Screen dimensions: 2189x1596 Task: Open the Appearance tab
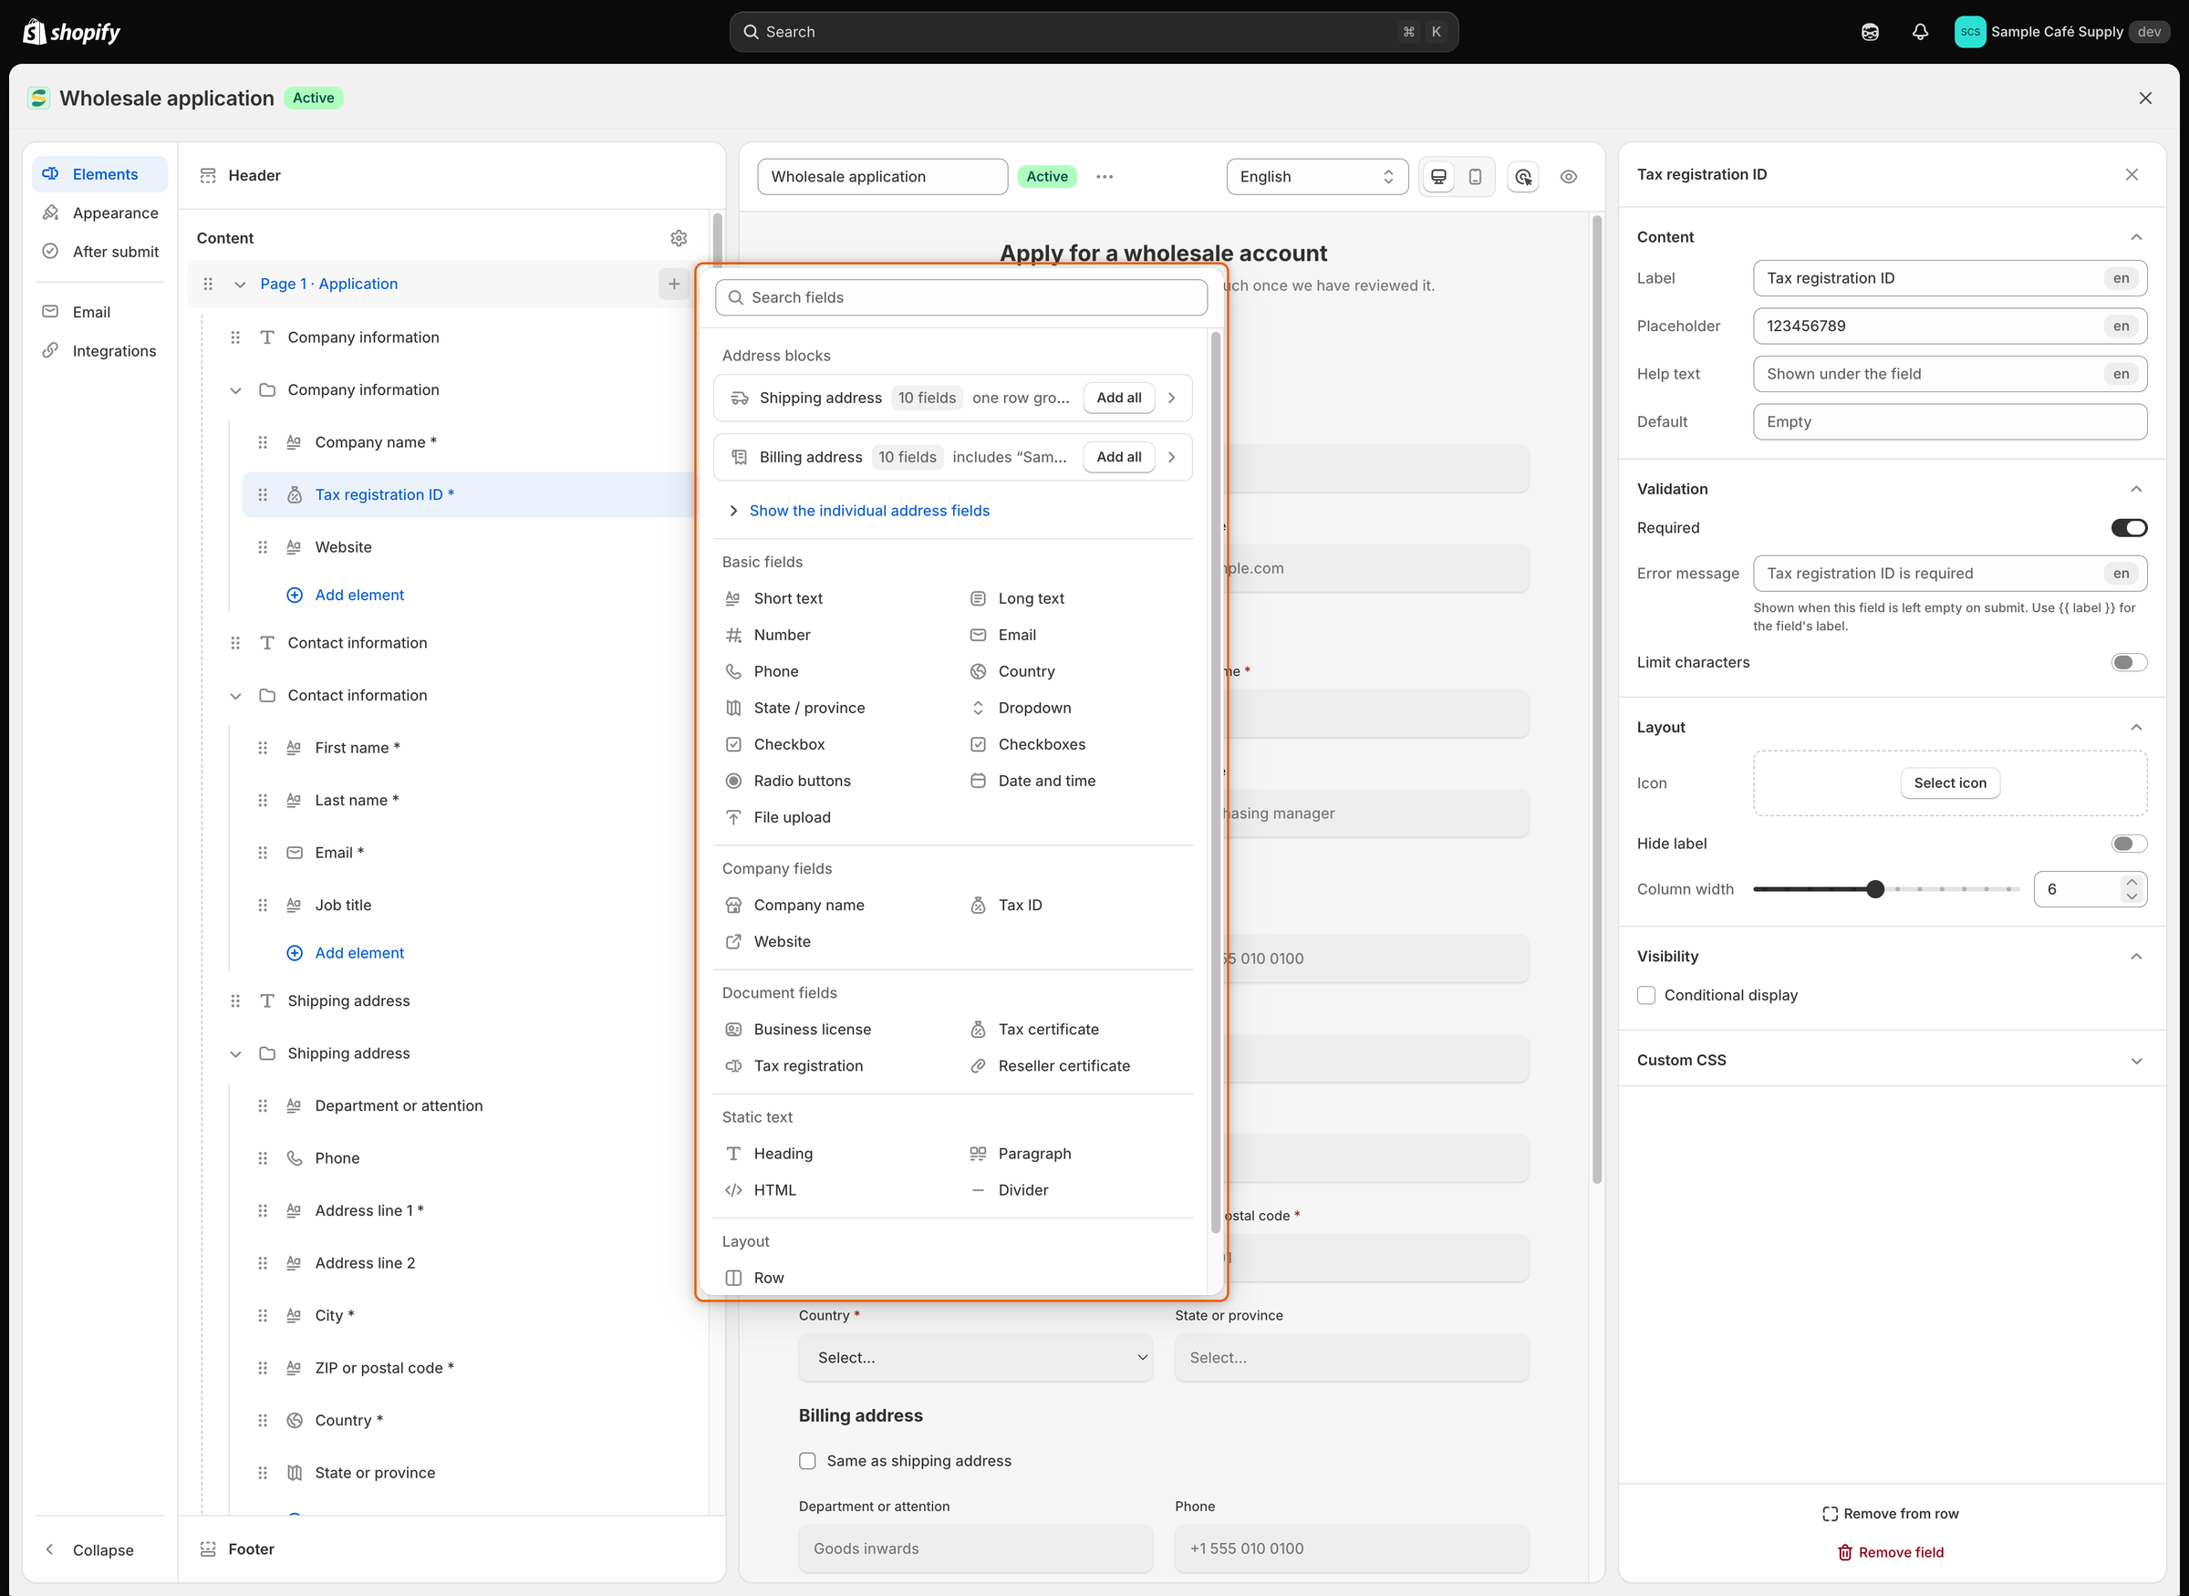coord(99,212)
